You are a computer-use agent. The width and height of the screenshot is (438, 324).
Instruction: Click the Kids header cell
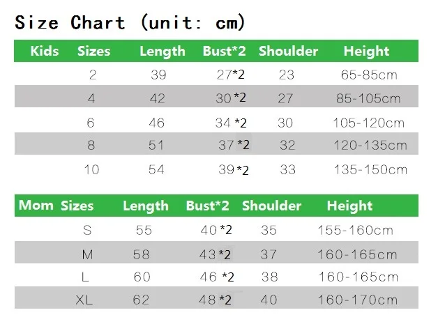[x=45, y=51]
